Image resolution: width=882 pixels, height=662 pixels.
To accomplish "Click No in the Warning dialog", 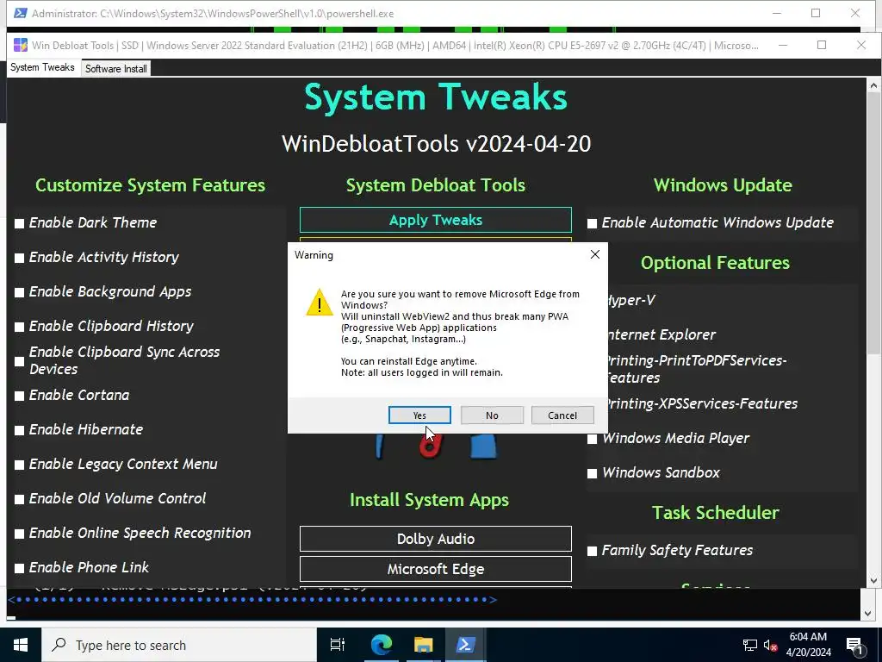I will coord(492,415).
